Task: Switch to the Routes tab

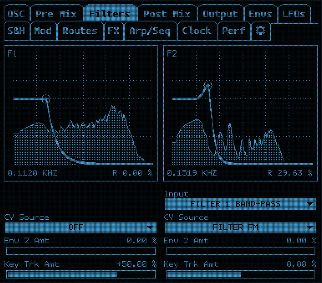Action: pyautogui.click(x=80, y=31)
